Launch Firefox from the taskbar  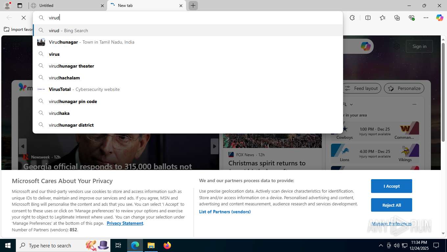click(167, 245)
